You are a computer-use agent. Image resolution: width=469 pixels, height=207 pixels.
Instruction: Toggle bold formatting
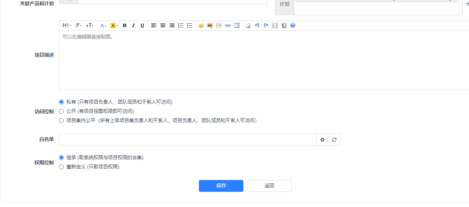(125, 26)
